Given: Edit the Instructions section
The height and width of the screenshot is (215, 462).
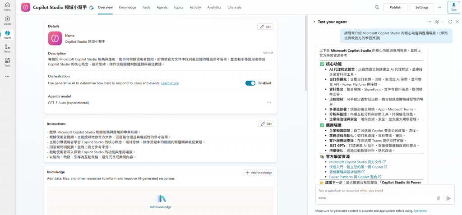Looking at the screenshot, I should (266, 124).
